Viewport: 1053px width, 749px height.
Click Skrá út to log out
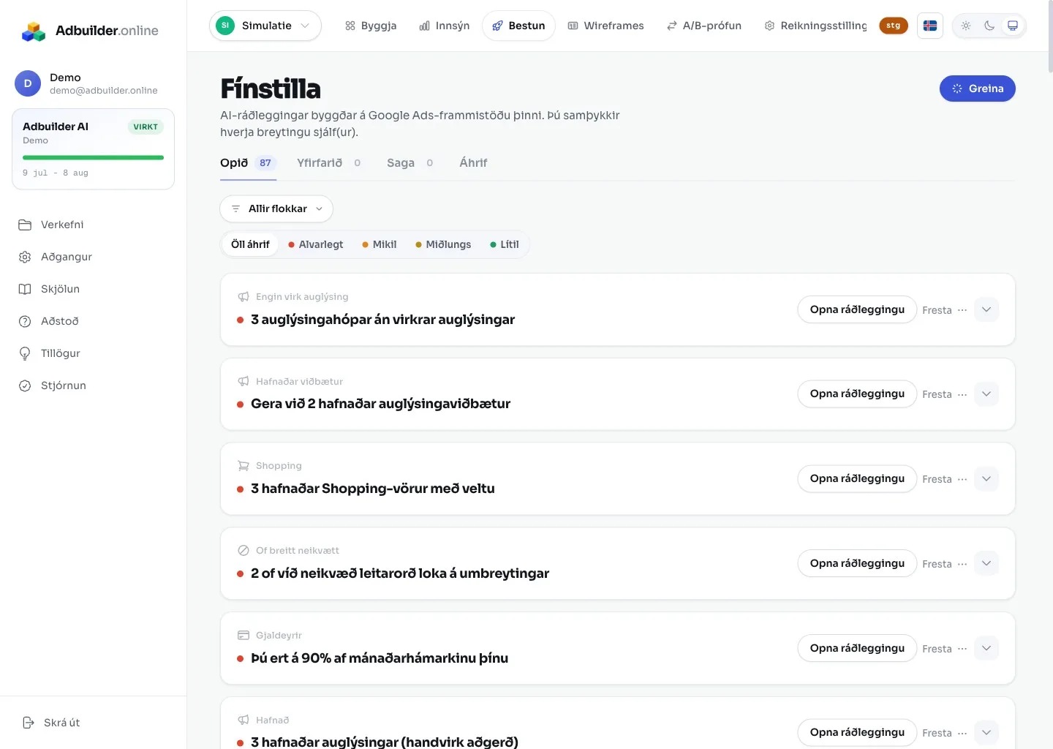coord(51,723)
